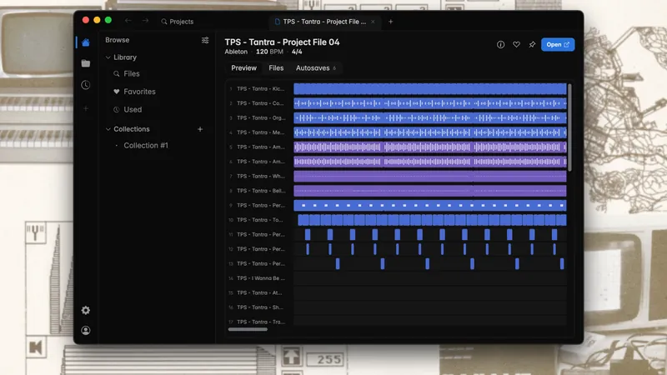Select track 16 TPS - Tantra - Sh...
The height and width of the screenshot is (375, 667).
[x=259, y=307]
